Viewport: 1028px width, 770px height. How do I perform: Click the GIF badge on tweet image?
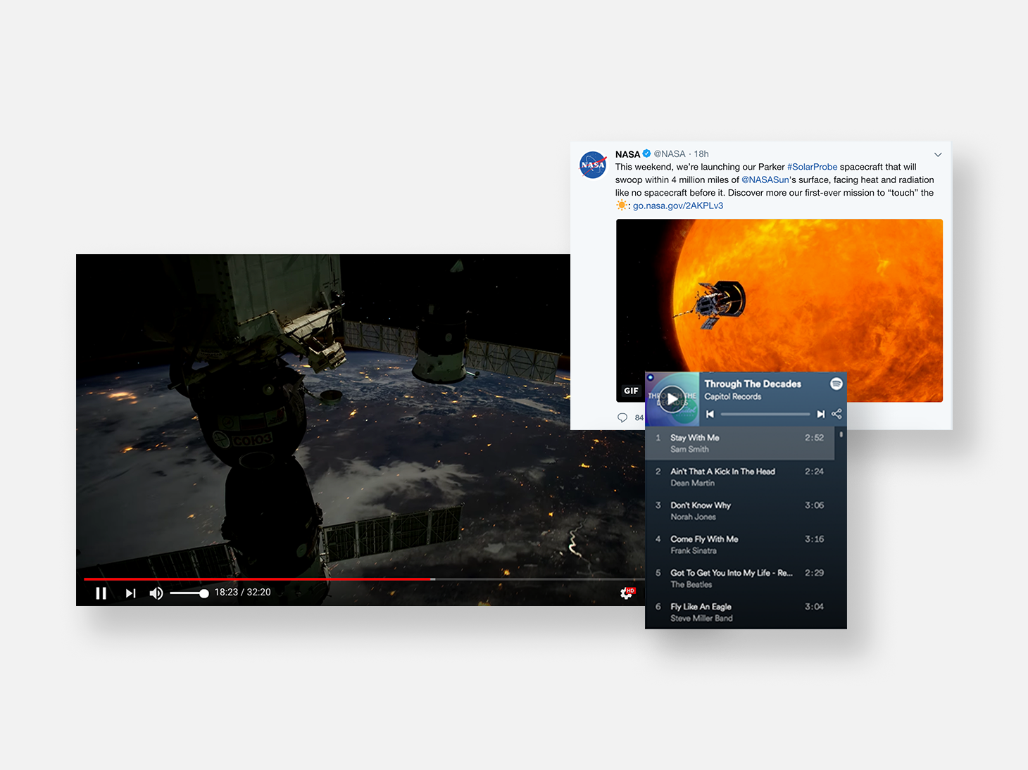point(631,391)
